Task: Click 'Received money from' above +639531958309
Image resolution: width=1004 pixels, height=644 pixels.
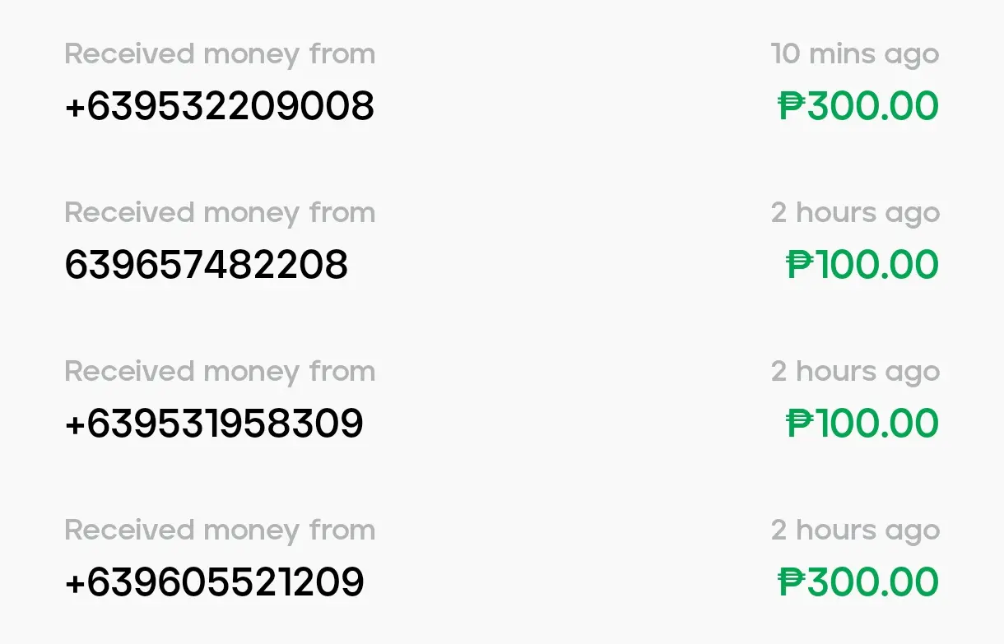Action: [x=220, y=372]
